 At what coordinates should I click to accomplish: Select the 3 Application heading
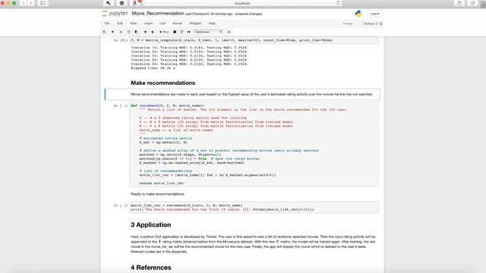pyautogui.click(x=151, y=224)
